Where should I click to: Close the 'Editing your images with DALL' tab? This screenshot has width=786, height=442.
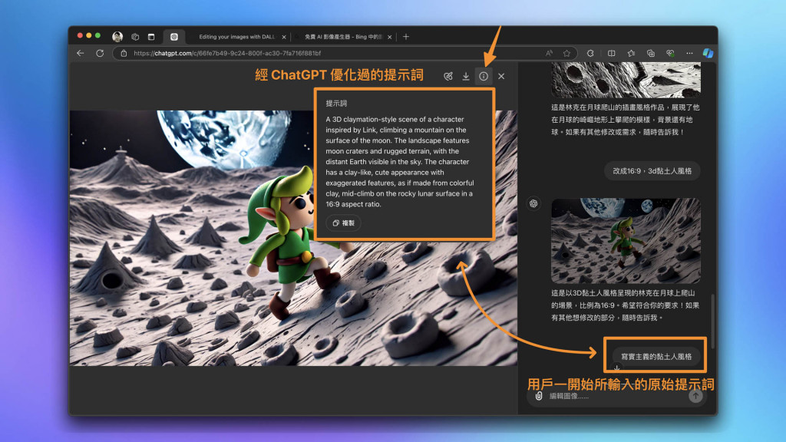pos(284,37)
